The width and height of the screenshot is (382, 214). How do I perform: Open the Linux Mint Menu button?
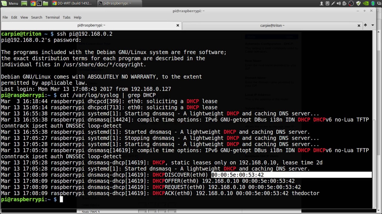10,3
